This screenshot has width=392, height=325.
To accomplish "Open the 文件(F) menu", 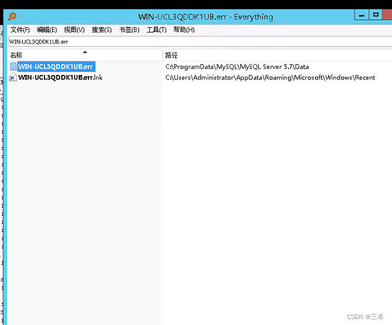I will [x=20, y=30].
